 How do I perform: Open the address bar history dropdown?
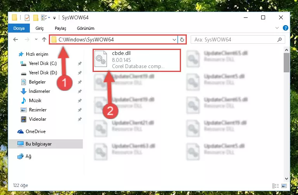pyautogui.click(x=174, y=39)
